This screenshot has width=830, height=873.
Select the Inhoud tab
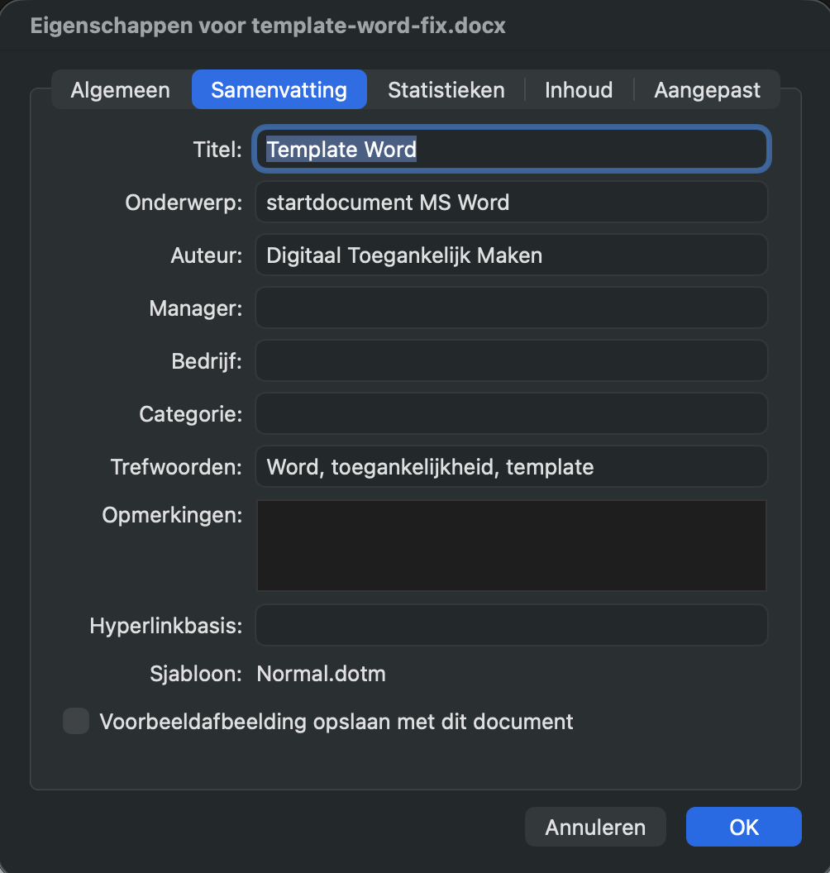578,90
